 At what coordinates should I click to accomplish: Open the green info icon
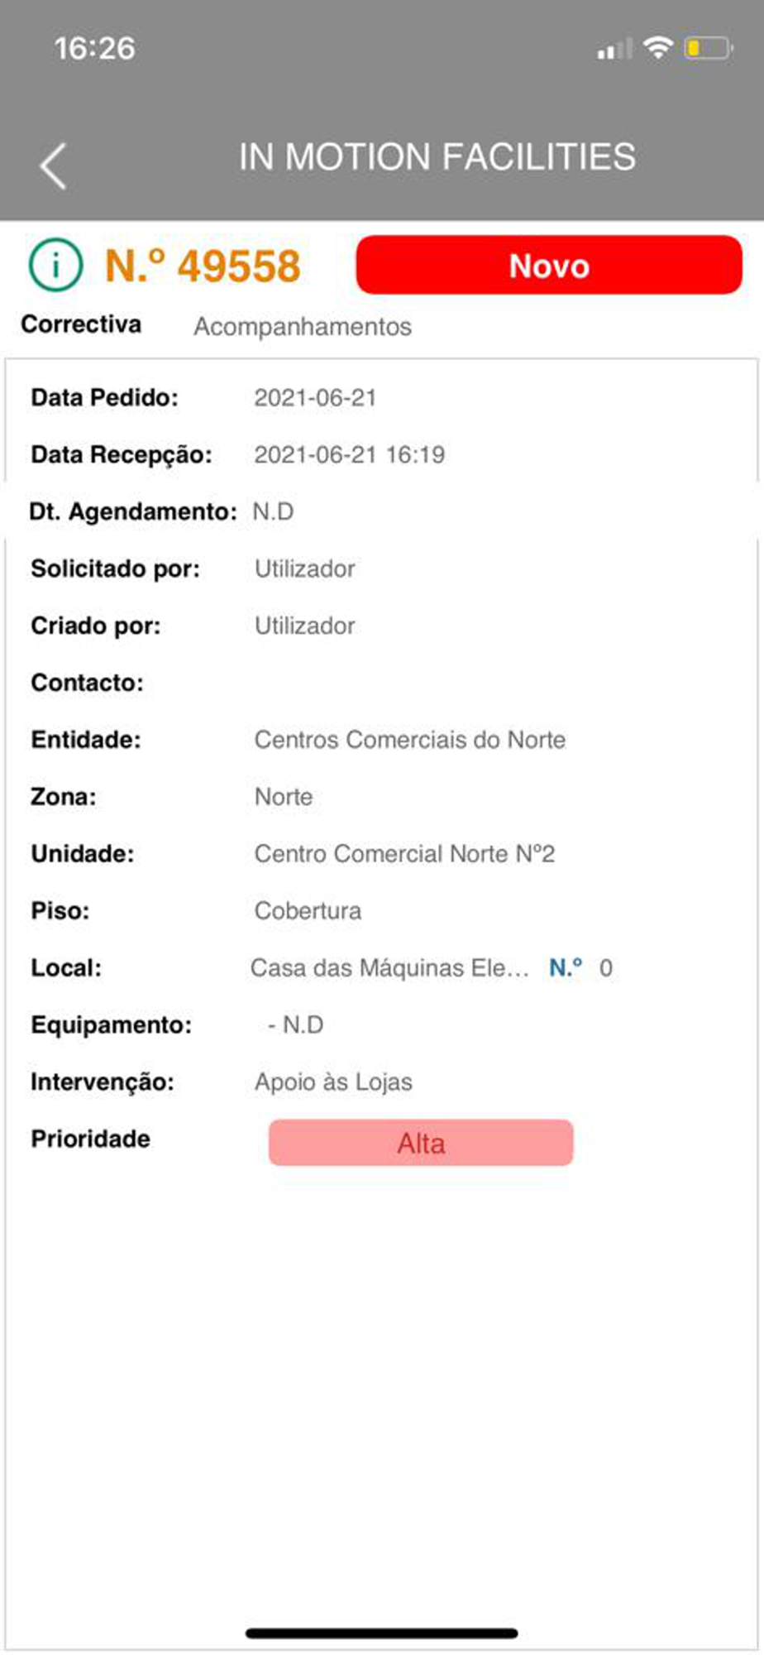(x=55, y=266)
